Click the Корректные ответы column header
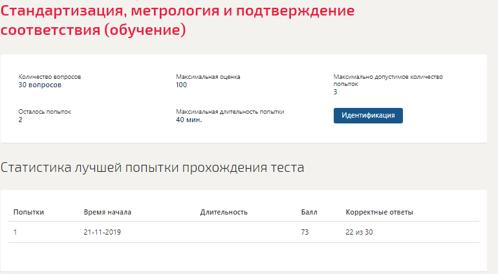The image size is (498, 274). 379,212
